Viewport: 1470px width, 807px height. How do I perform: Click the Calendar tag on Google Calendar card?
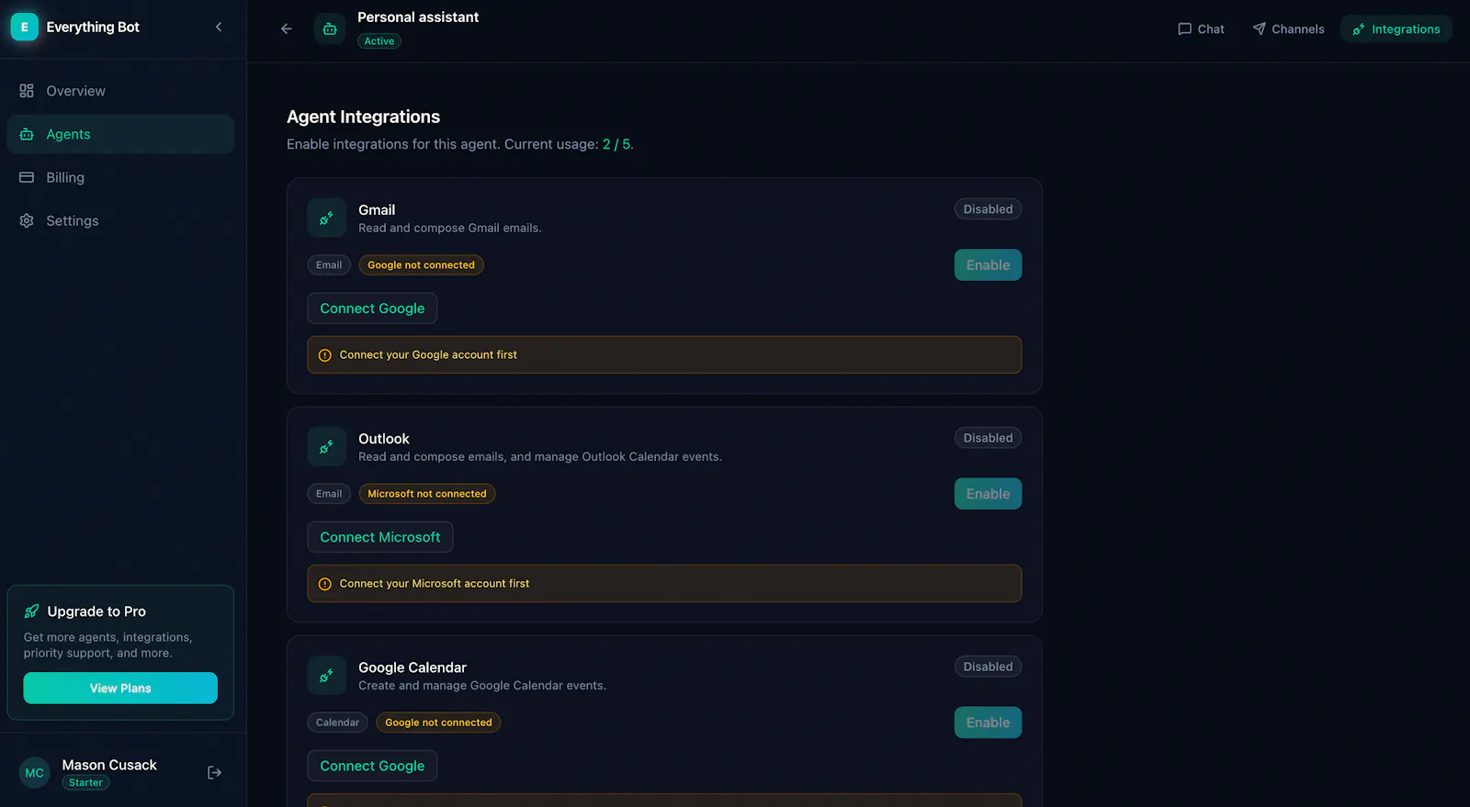tap(337, 723)
